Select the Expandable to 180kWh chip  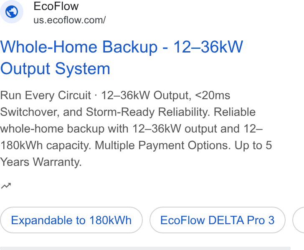pyautogui.click(x=71, y=220)
